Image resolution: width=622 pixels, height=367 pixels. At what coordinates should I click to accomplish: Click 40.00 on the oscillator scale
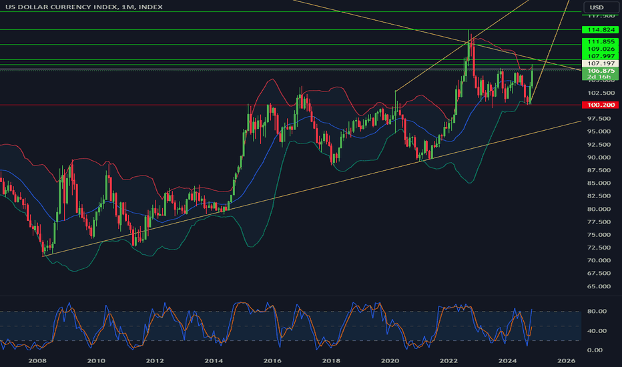coord(597,331)
